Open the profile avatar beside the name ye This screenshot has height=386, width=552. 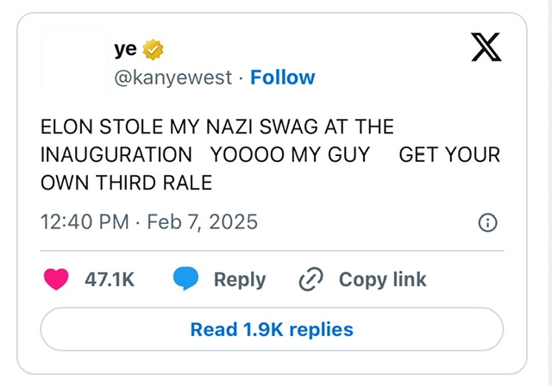(x=72, y=63)
